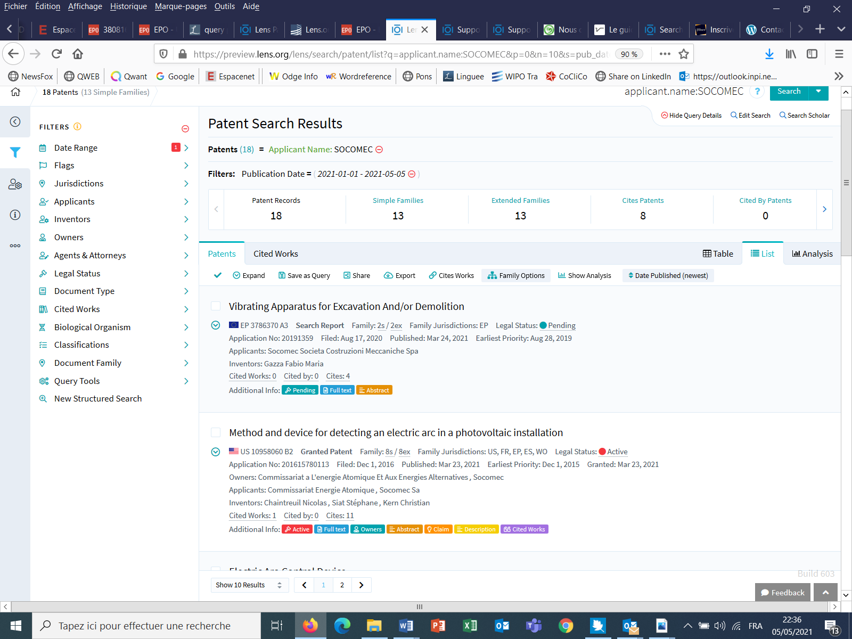Select the Vibrating Apparatus patent checkbox

(x=216, y=306)
